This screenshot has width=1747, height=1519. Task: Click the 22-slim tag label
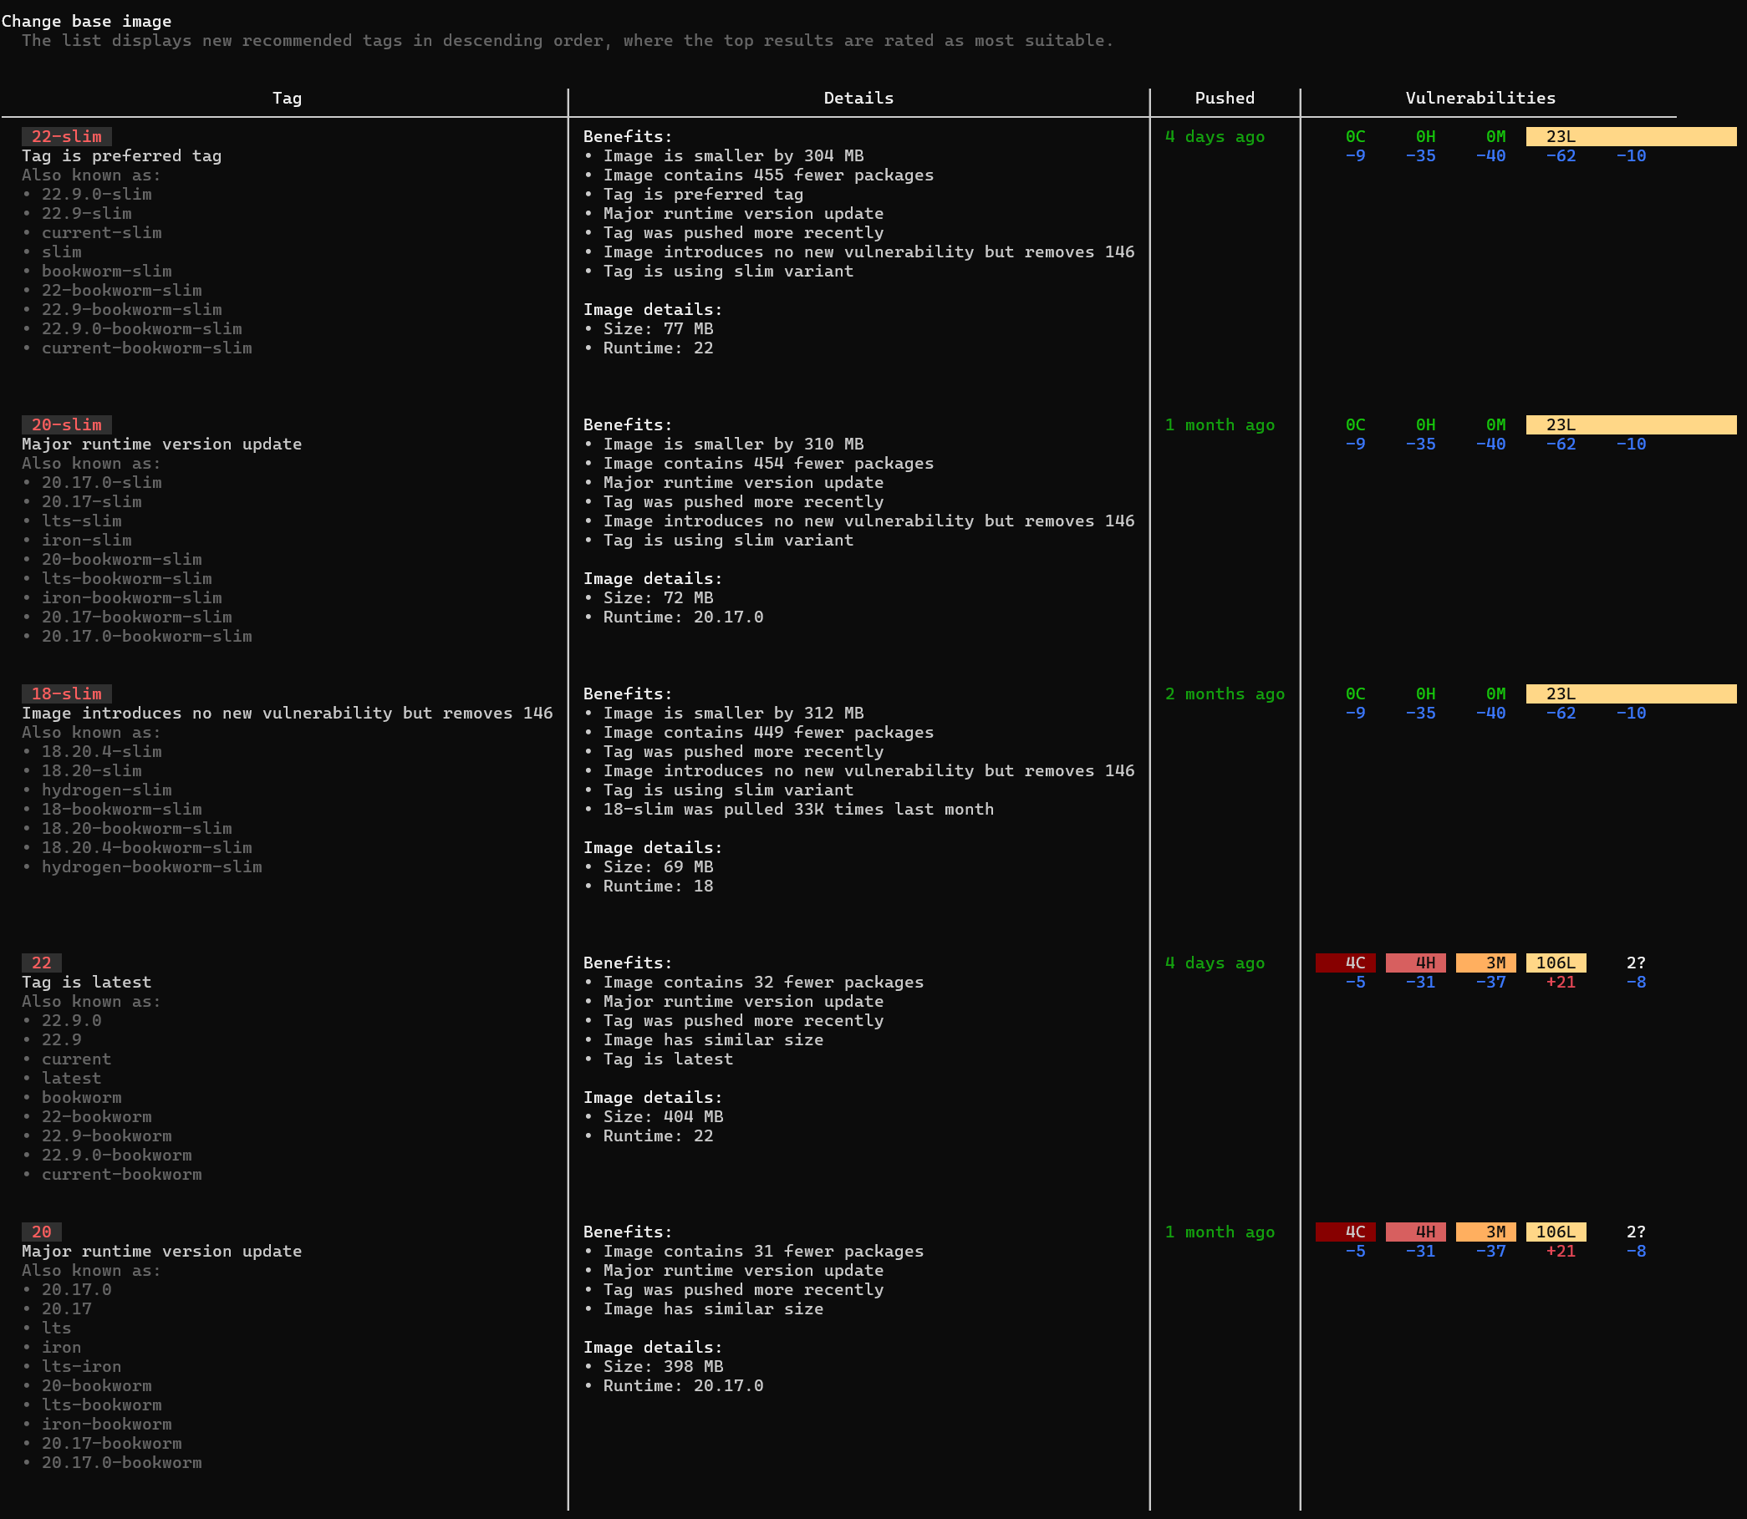tap(66, 136)
